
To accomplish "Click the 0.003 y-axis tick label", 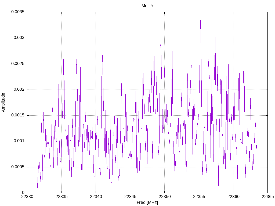I will (19, 38).
